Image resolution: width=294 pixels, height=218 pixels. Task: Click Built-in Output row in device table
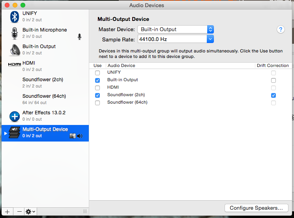191,80
